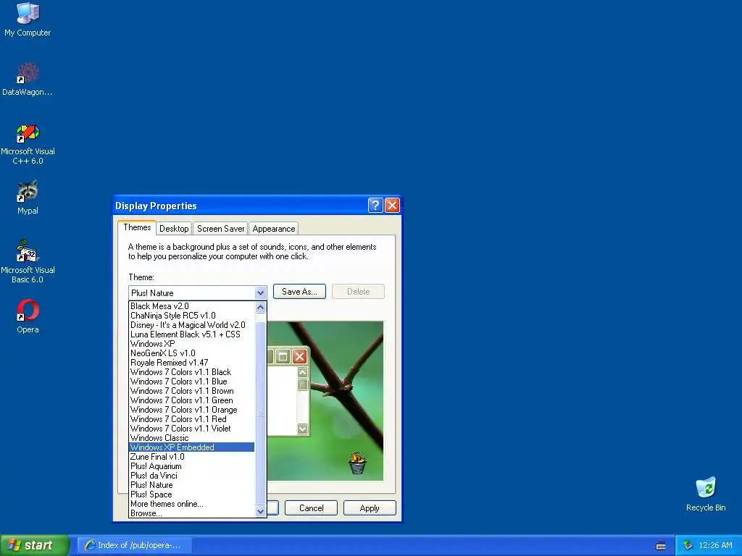Switch to Index of /pub/opera taskbar window
Image resolution: width=742 pixels, height=556 pixels.
[x=134, y=545]
